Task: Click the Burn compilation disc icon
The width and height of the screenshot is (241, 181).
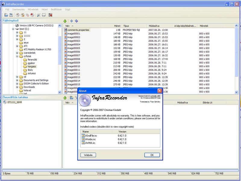Action: (x=18, y=15)
